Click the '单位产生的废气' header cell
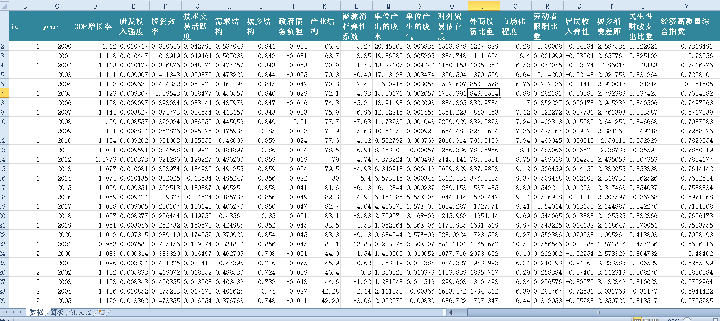 (420, 26)
